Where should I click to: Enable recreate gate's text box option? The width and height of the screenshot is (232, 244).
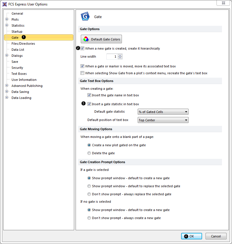[x=83, y=73]
